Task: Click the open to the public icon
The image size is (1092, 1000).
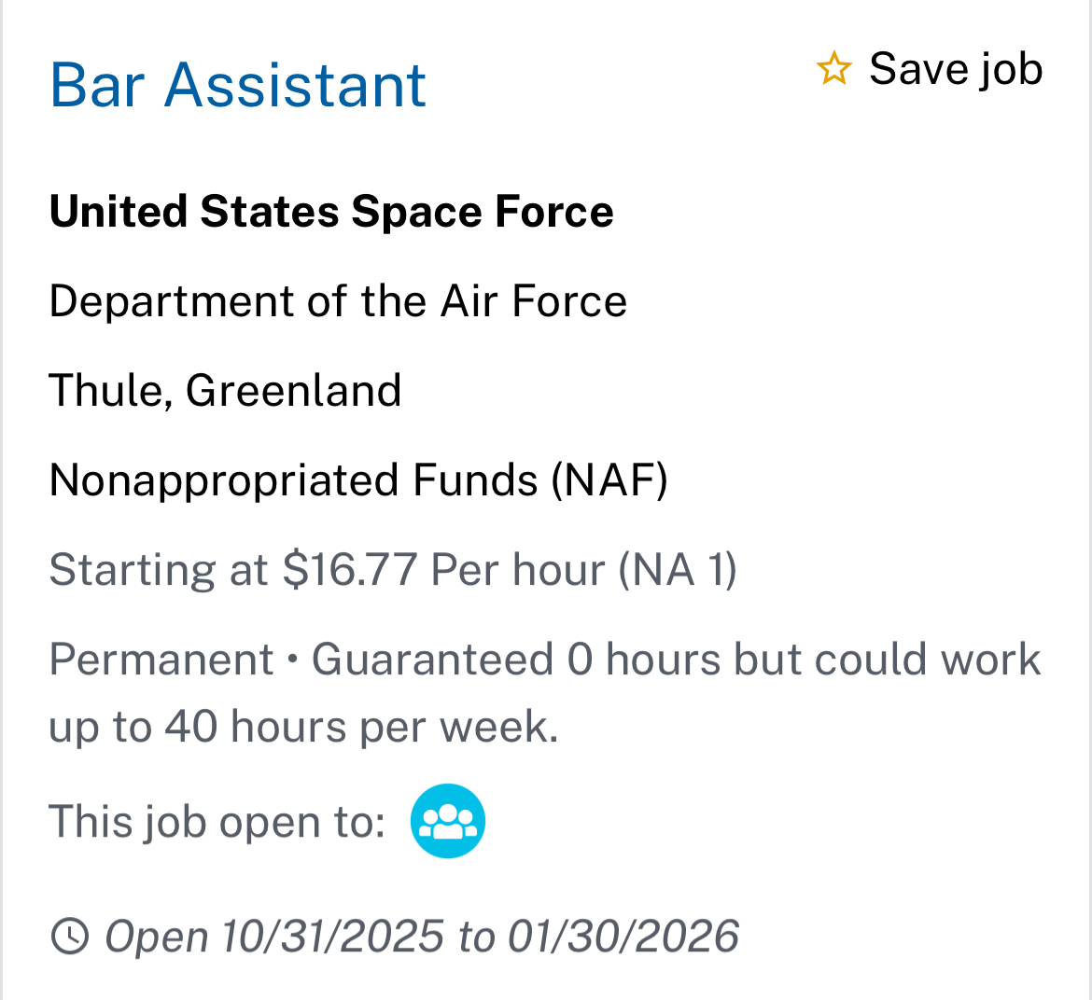Action: coord(448,821)
